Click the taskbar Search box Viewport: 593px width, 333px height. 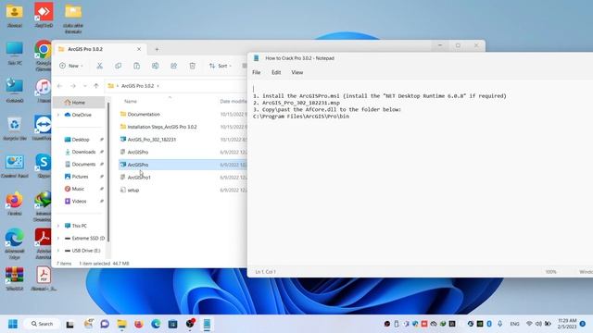(42, 324)
